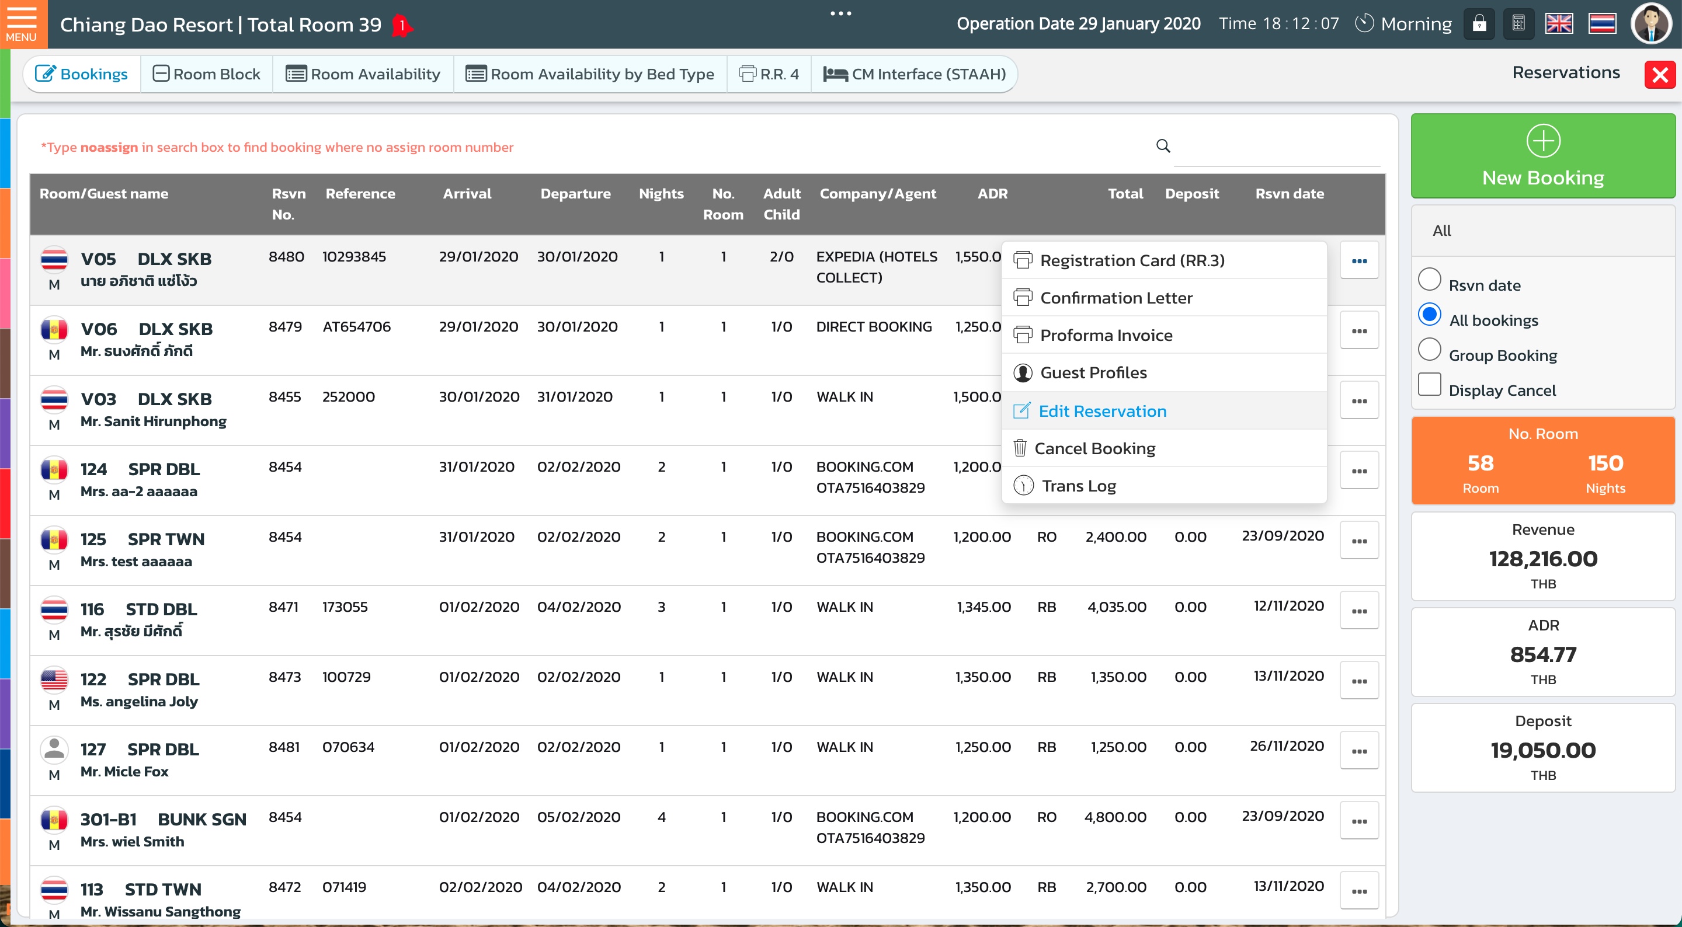Enable the Display Cancel checkbox

pyautogui.click(x=1429, y=385)
